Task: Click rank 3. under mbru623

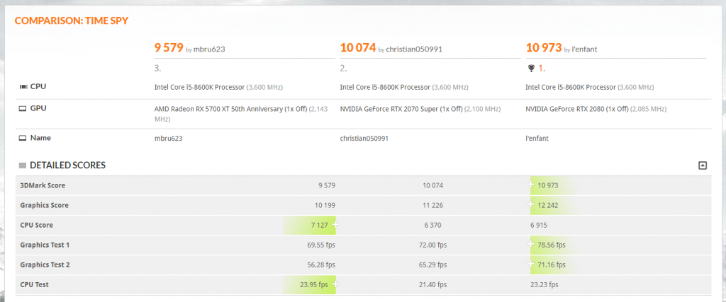Action: point(157,69)
